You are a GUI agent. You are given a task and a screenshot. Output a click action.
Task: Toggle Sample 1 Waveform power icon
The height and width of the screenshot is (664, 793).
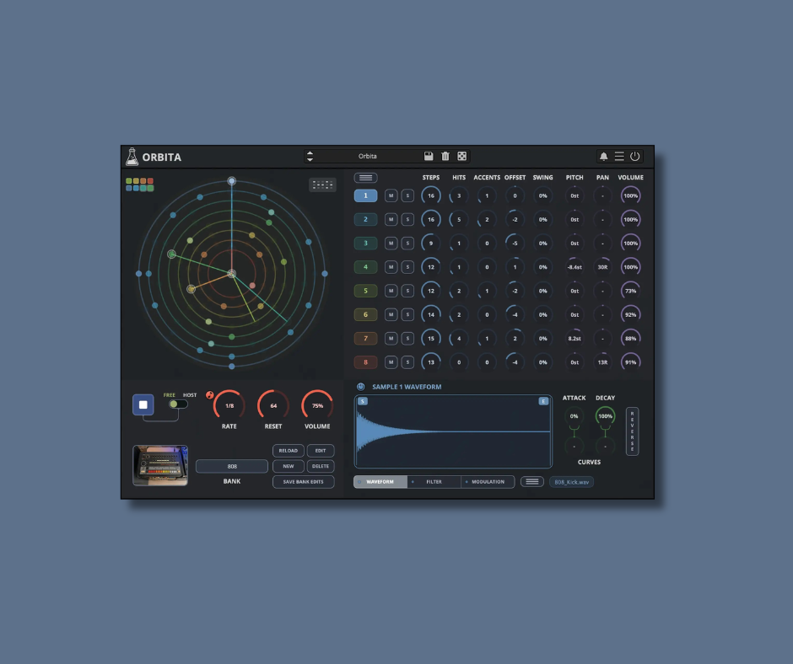[360, 387]
